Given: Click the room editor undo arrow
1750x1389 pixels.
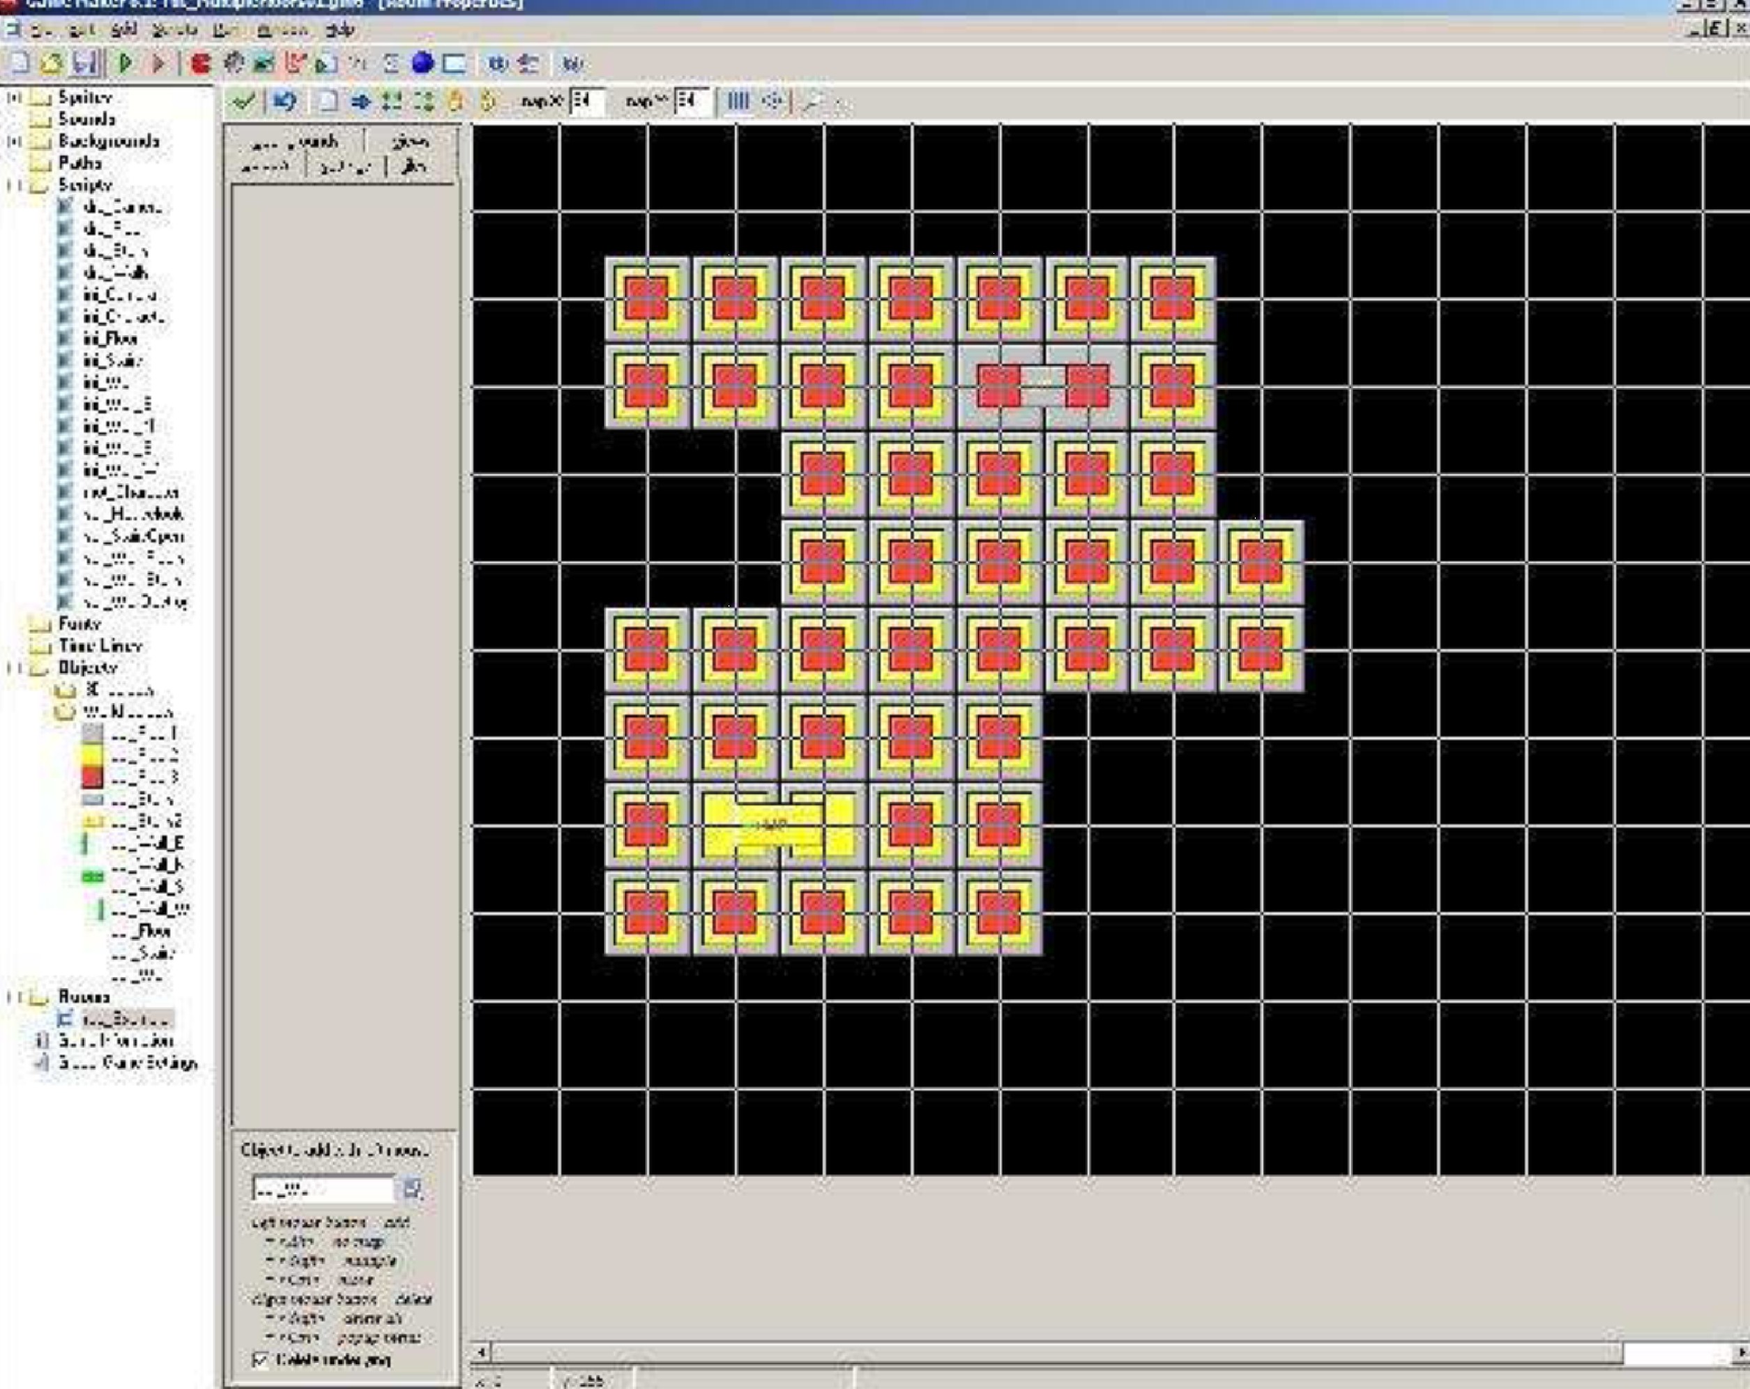Looking at the screenshot, I should tap(284, 102).
